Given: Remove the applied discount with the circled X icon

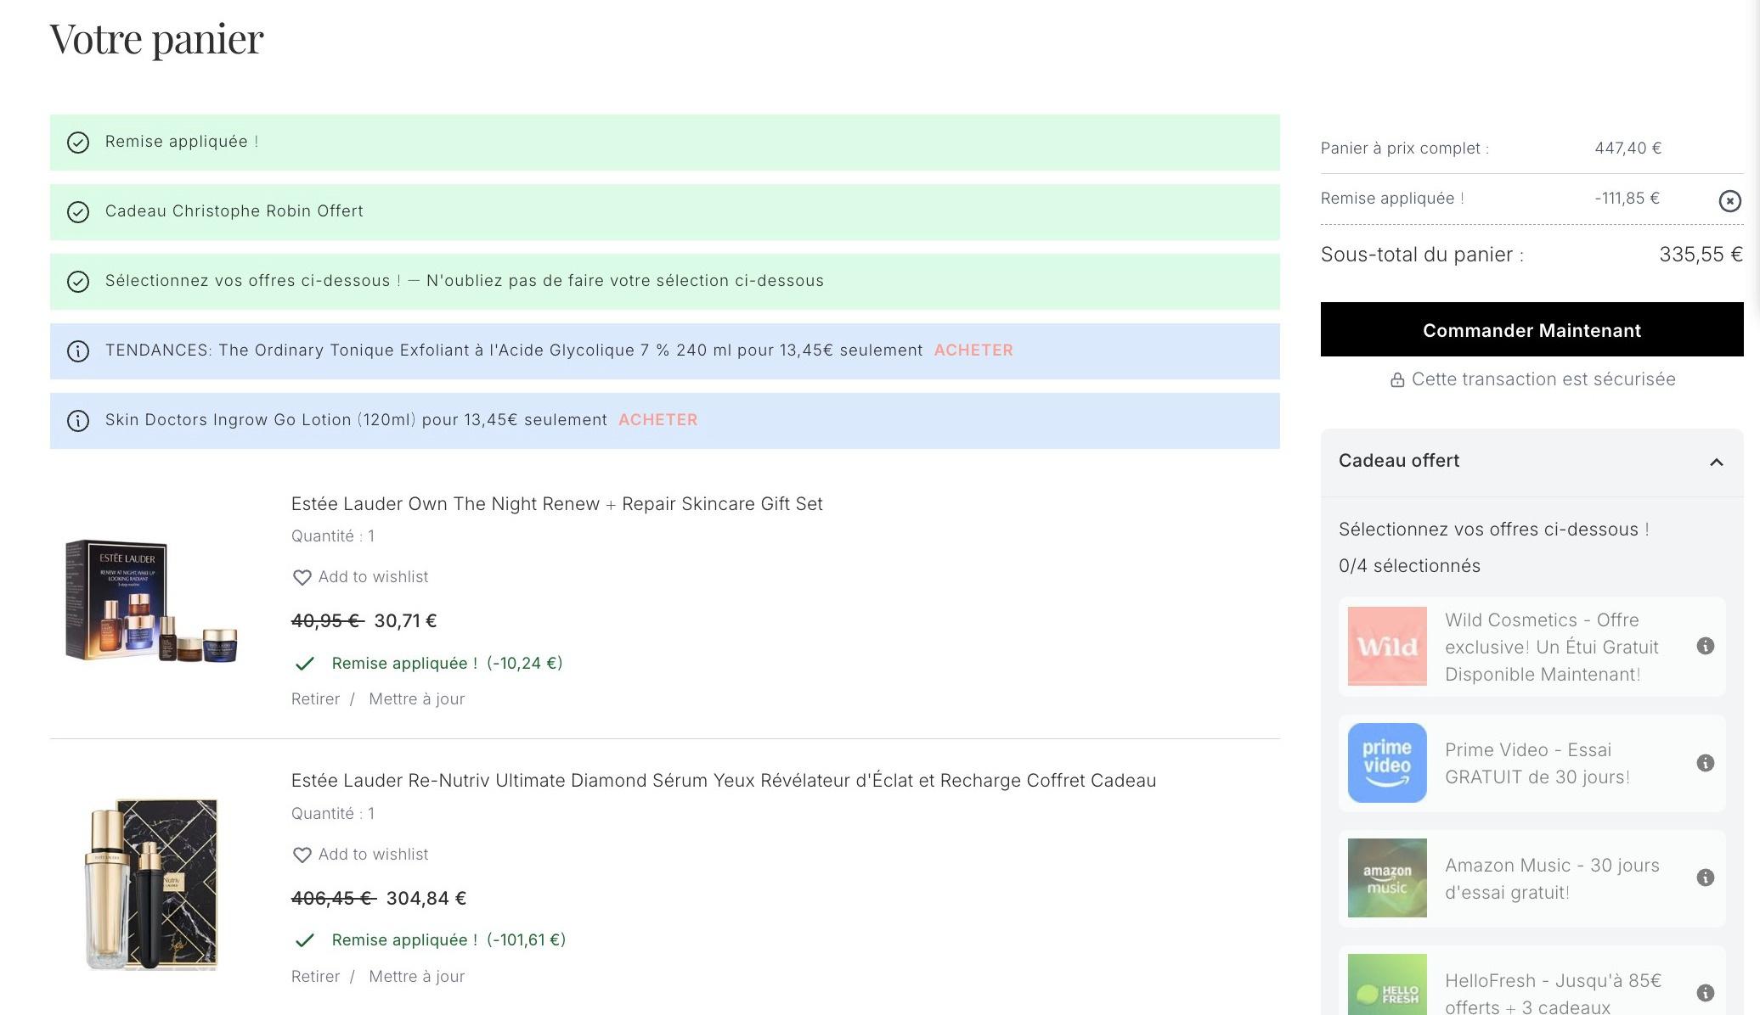Looking at the screenshot, I should 1729,200.
